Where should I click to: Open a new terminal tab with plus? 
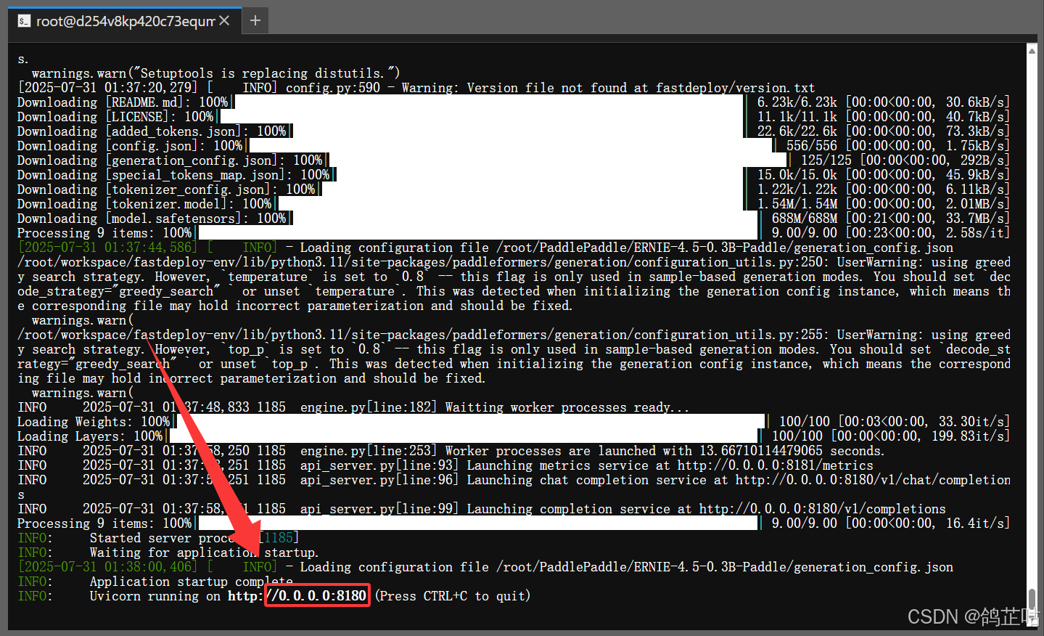coord(255,20)
